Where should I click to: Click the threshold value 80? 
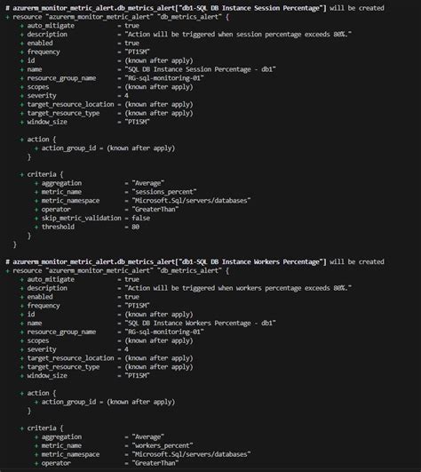coord(136,227)
